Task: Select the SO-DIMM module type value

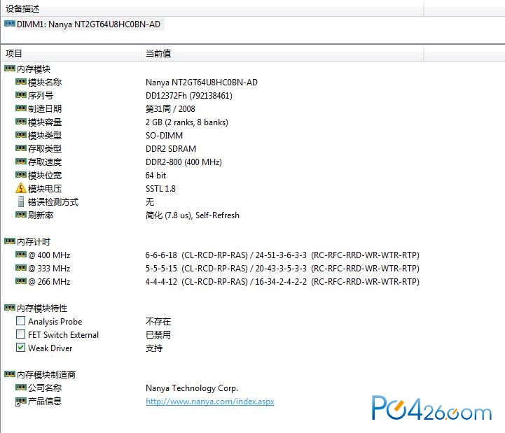Action: tap(165, 136)
